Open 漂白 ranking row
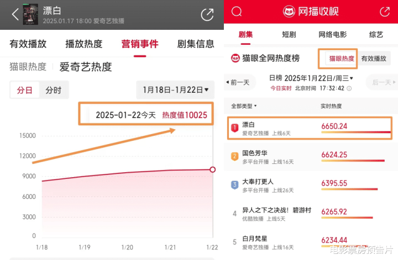The image size is (398, 260). 310,128
